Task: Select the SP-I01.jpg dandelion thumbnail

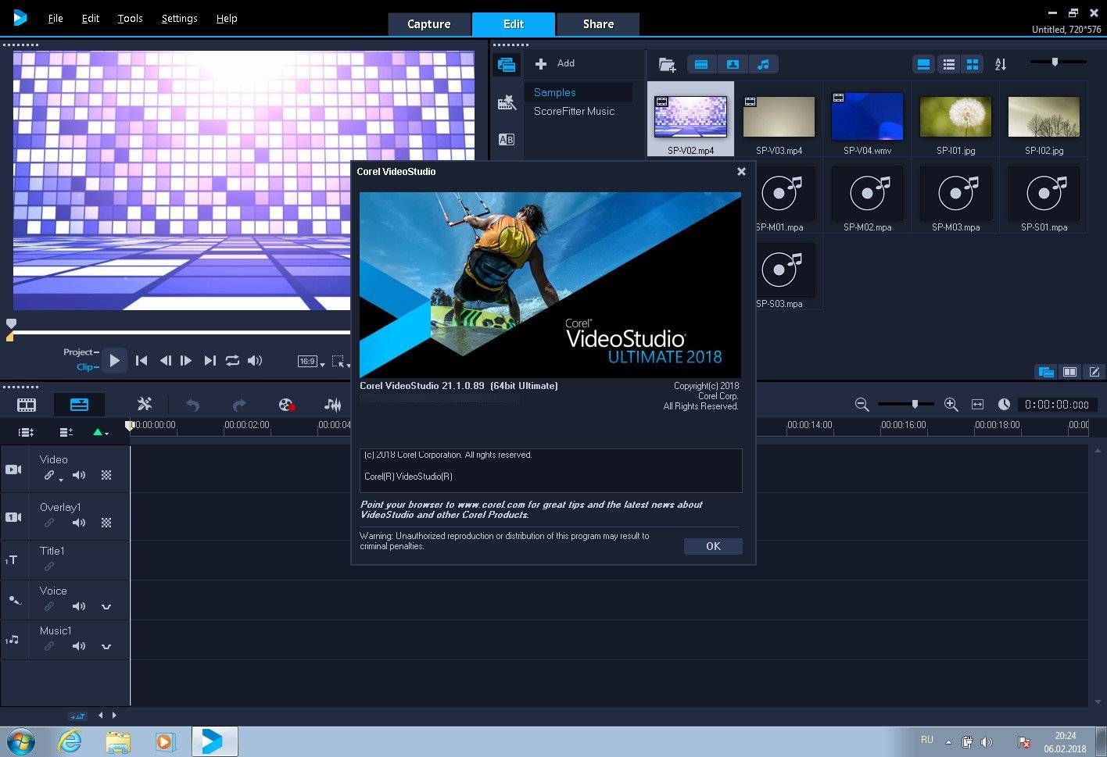Action: point(955,117)
